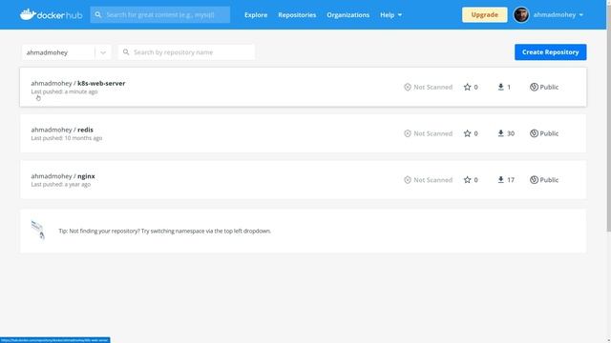
Task: Open the ahmadmohey profile avatar
Action: (521, 15)
